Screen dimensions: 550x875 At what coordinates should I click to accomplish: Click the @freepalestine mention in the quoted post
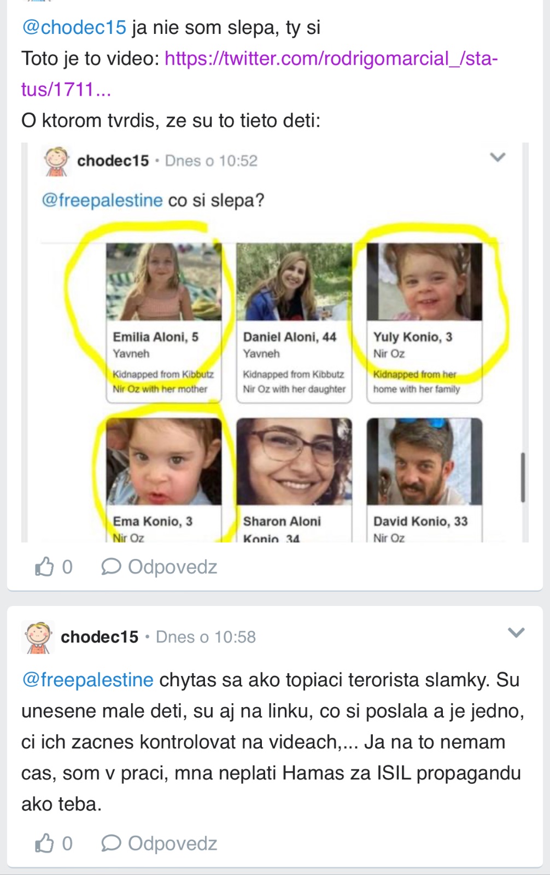point(102,200)
